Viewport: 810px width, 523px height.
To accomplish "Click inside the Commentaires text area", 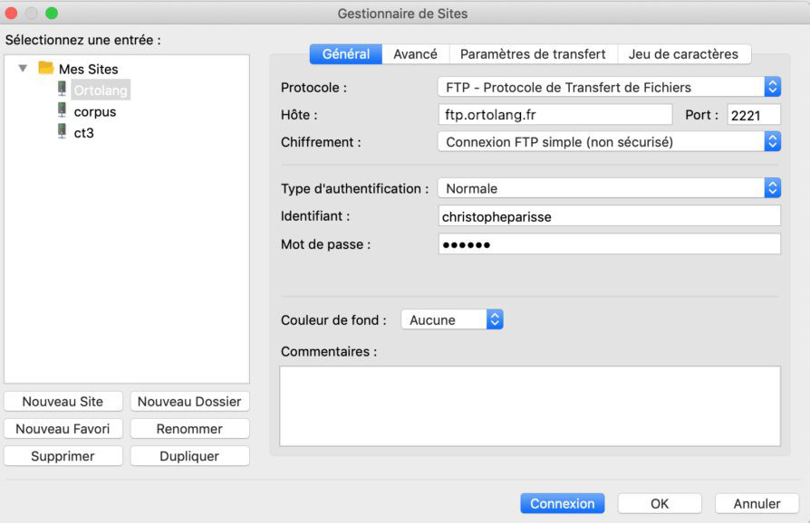I will (530, 406).
